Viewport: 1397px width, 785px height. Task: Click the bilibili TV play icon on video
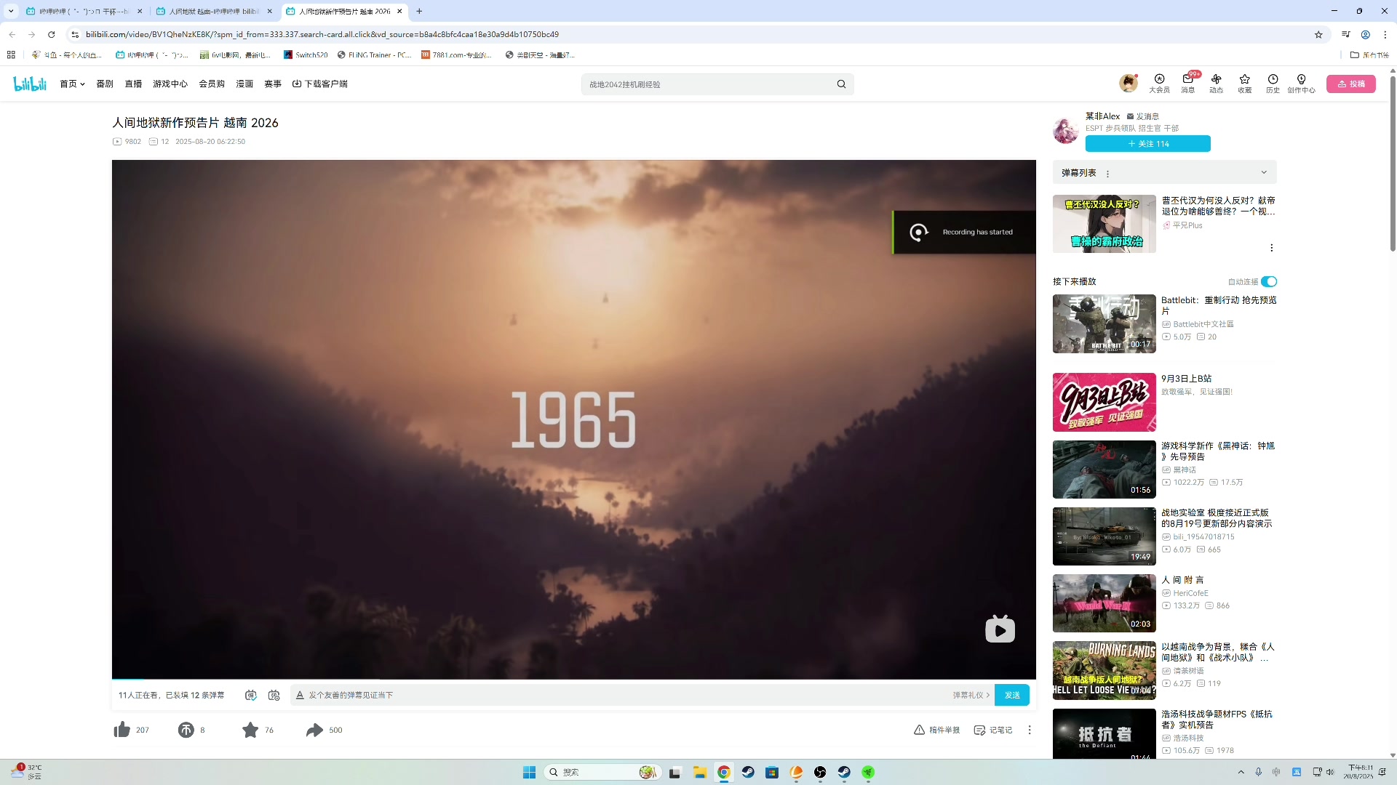[1000, 629]
